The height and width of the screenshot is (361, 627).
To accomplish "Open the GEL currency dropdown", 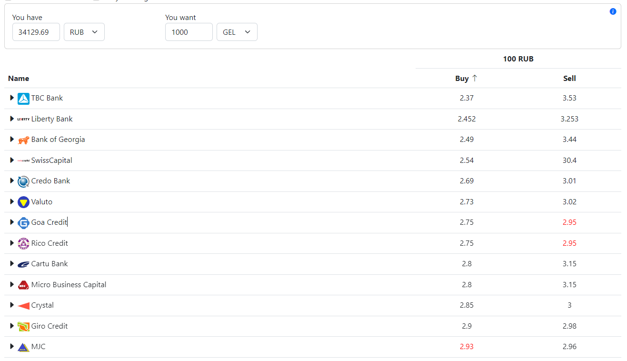I will click(237, 32).
